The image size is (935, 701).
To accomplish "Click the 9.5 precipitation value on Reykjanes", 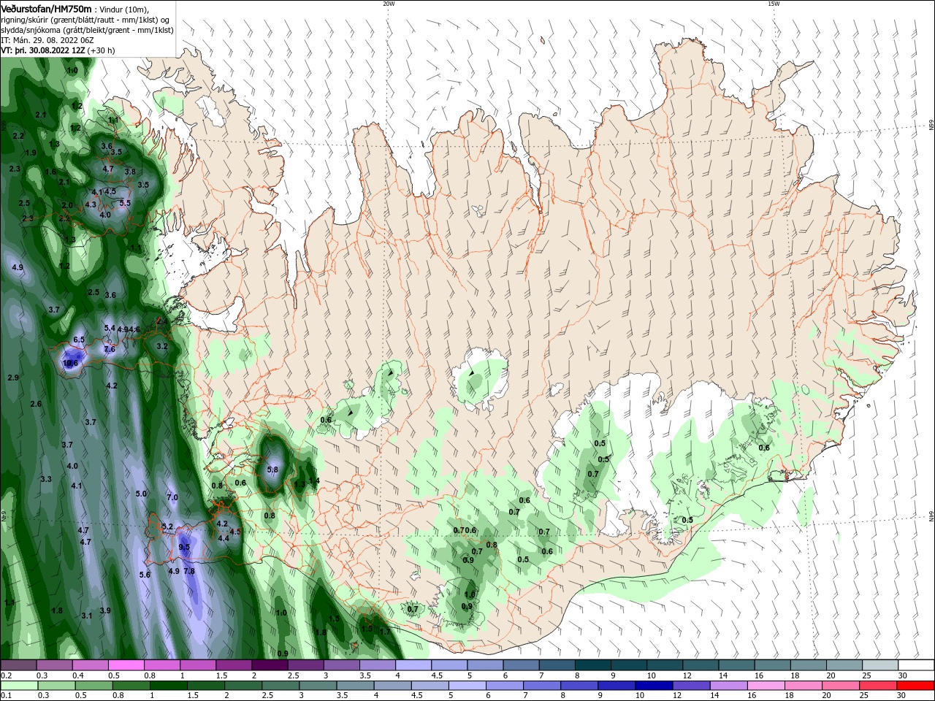I will tap(184, 547).
